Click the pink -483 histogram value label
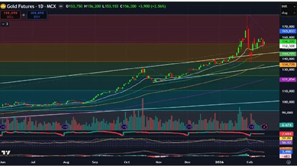Viewport: 297px width, 167px height. point(286,156)
